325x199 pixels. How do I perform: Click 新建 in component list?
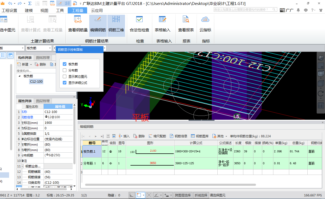coord(23,65)
